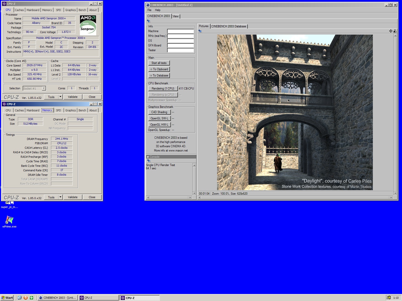The image size is (402, 301).
Task: Open SPD tab in lower CPU-Z window
Action: tap(59, 110)
